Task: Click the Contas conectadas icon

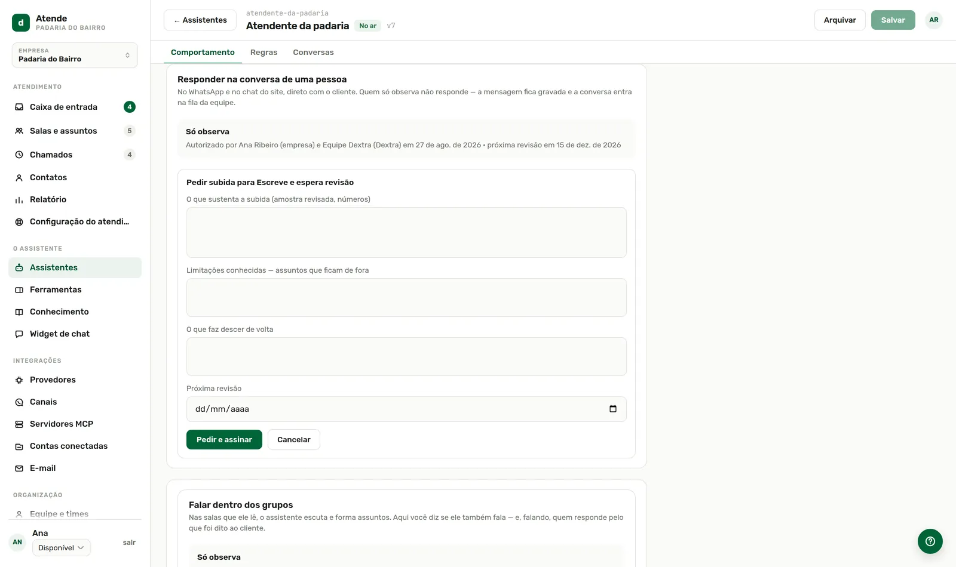Action: coord(19,446)
